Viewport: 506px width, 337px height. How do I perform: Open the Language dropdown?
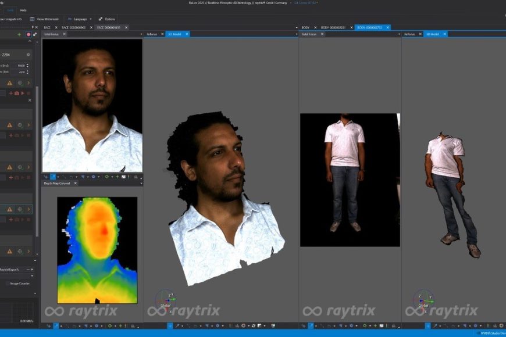click(x=79, y=19)
